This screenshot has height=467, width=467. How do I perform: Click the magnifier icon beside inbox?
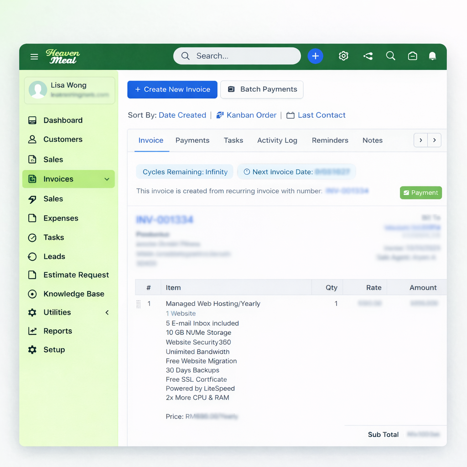390,56
